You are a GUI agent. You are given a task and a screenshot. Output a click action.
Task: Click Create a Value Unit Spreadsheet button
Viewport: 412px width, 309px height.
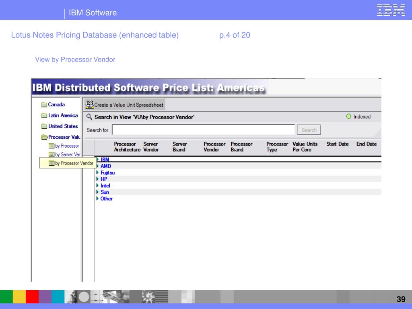click(x=125, y=105)
